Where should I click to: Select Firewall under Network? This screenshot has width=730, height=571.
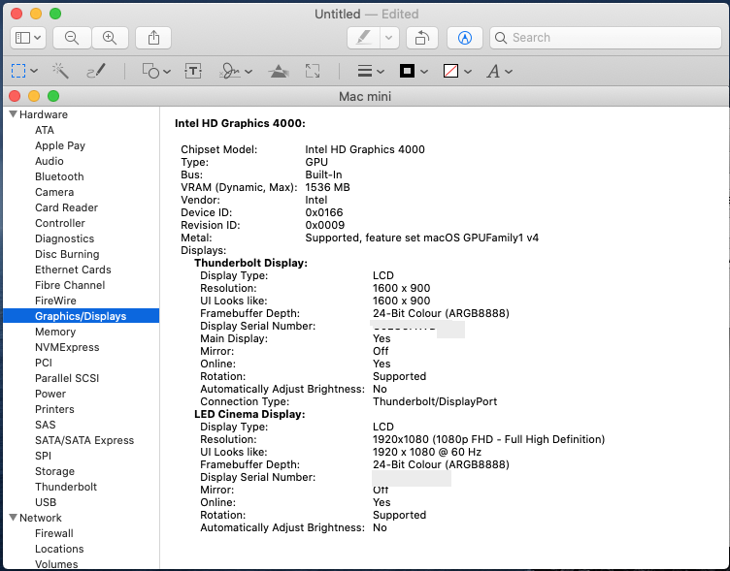[x=54, y=533]
